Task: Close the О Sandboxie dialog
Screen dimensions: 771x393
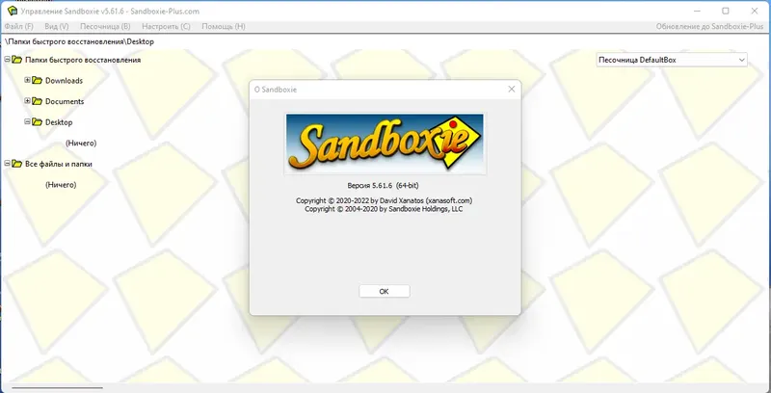Action: click(512, 90)
